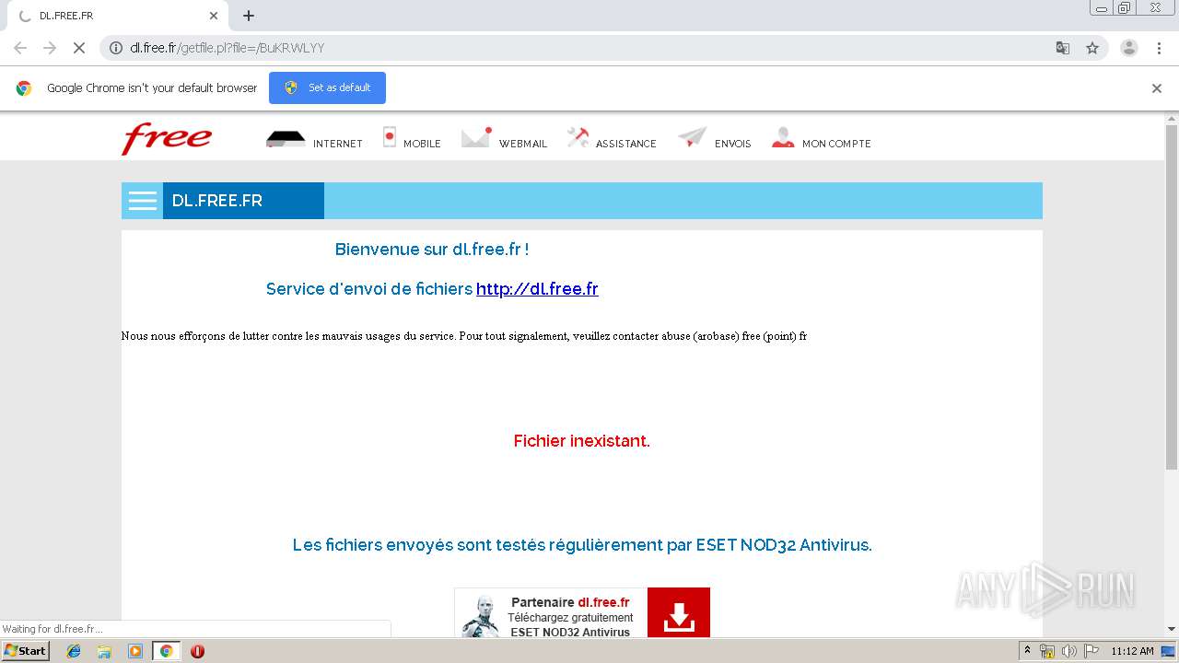Click the WEBMAIL menu label
Screen dimensions: 1179x663
[x=523, y=144]
